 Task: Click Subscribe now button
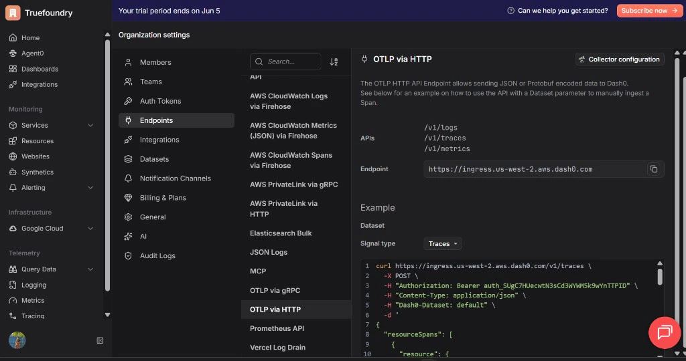pyautogui.click(x=649, y=11)
